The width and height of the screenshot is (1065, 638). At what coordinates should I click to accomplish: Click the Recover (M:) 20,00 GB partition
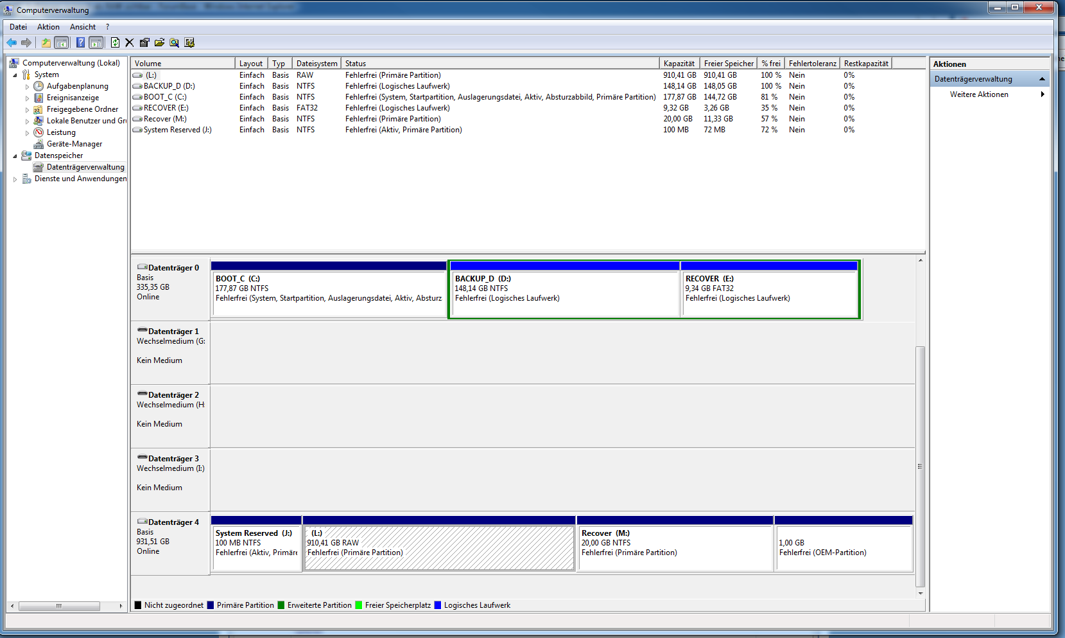pyautogui.click(x=675, y=544)
